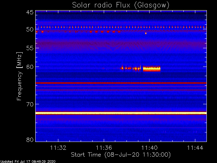Click the title "Solar radio Flux (Glasgow)"

click(x=121, y=5)
